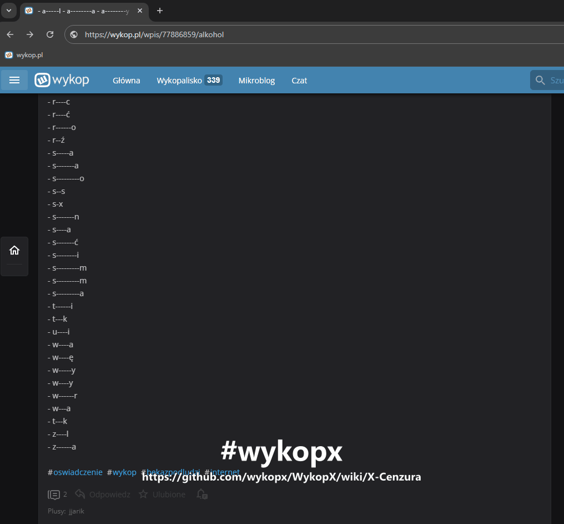Reload the page
564x524 pixels.
50,34
